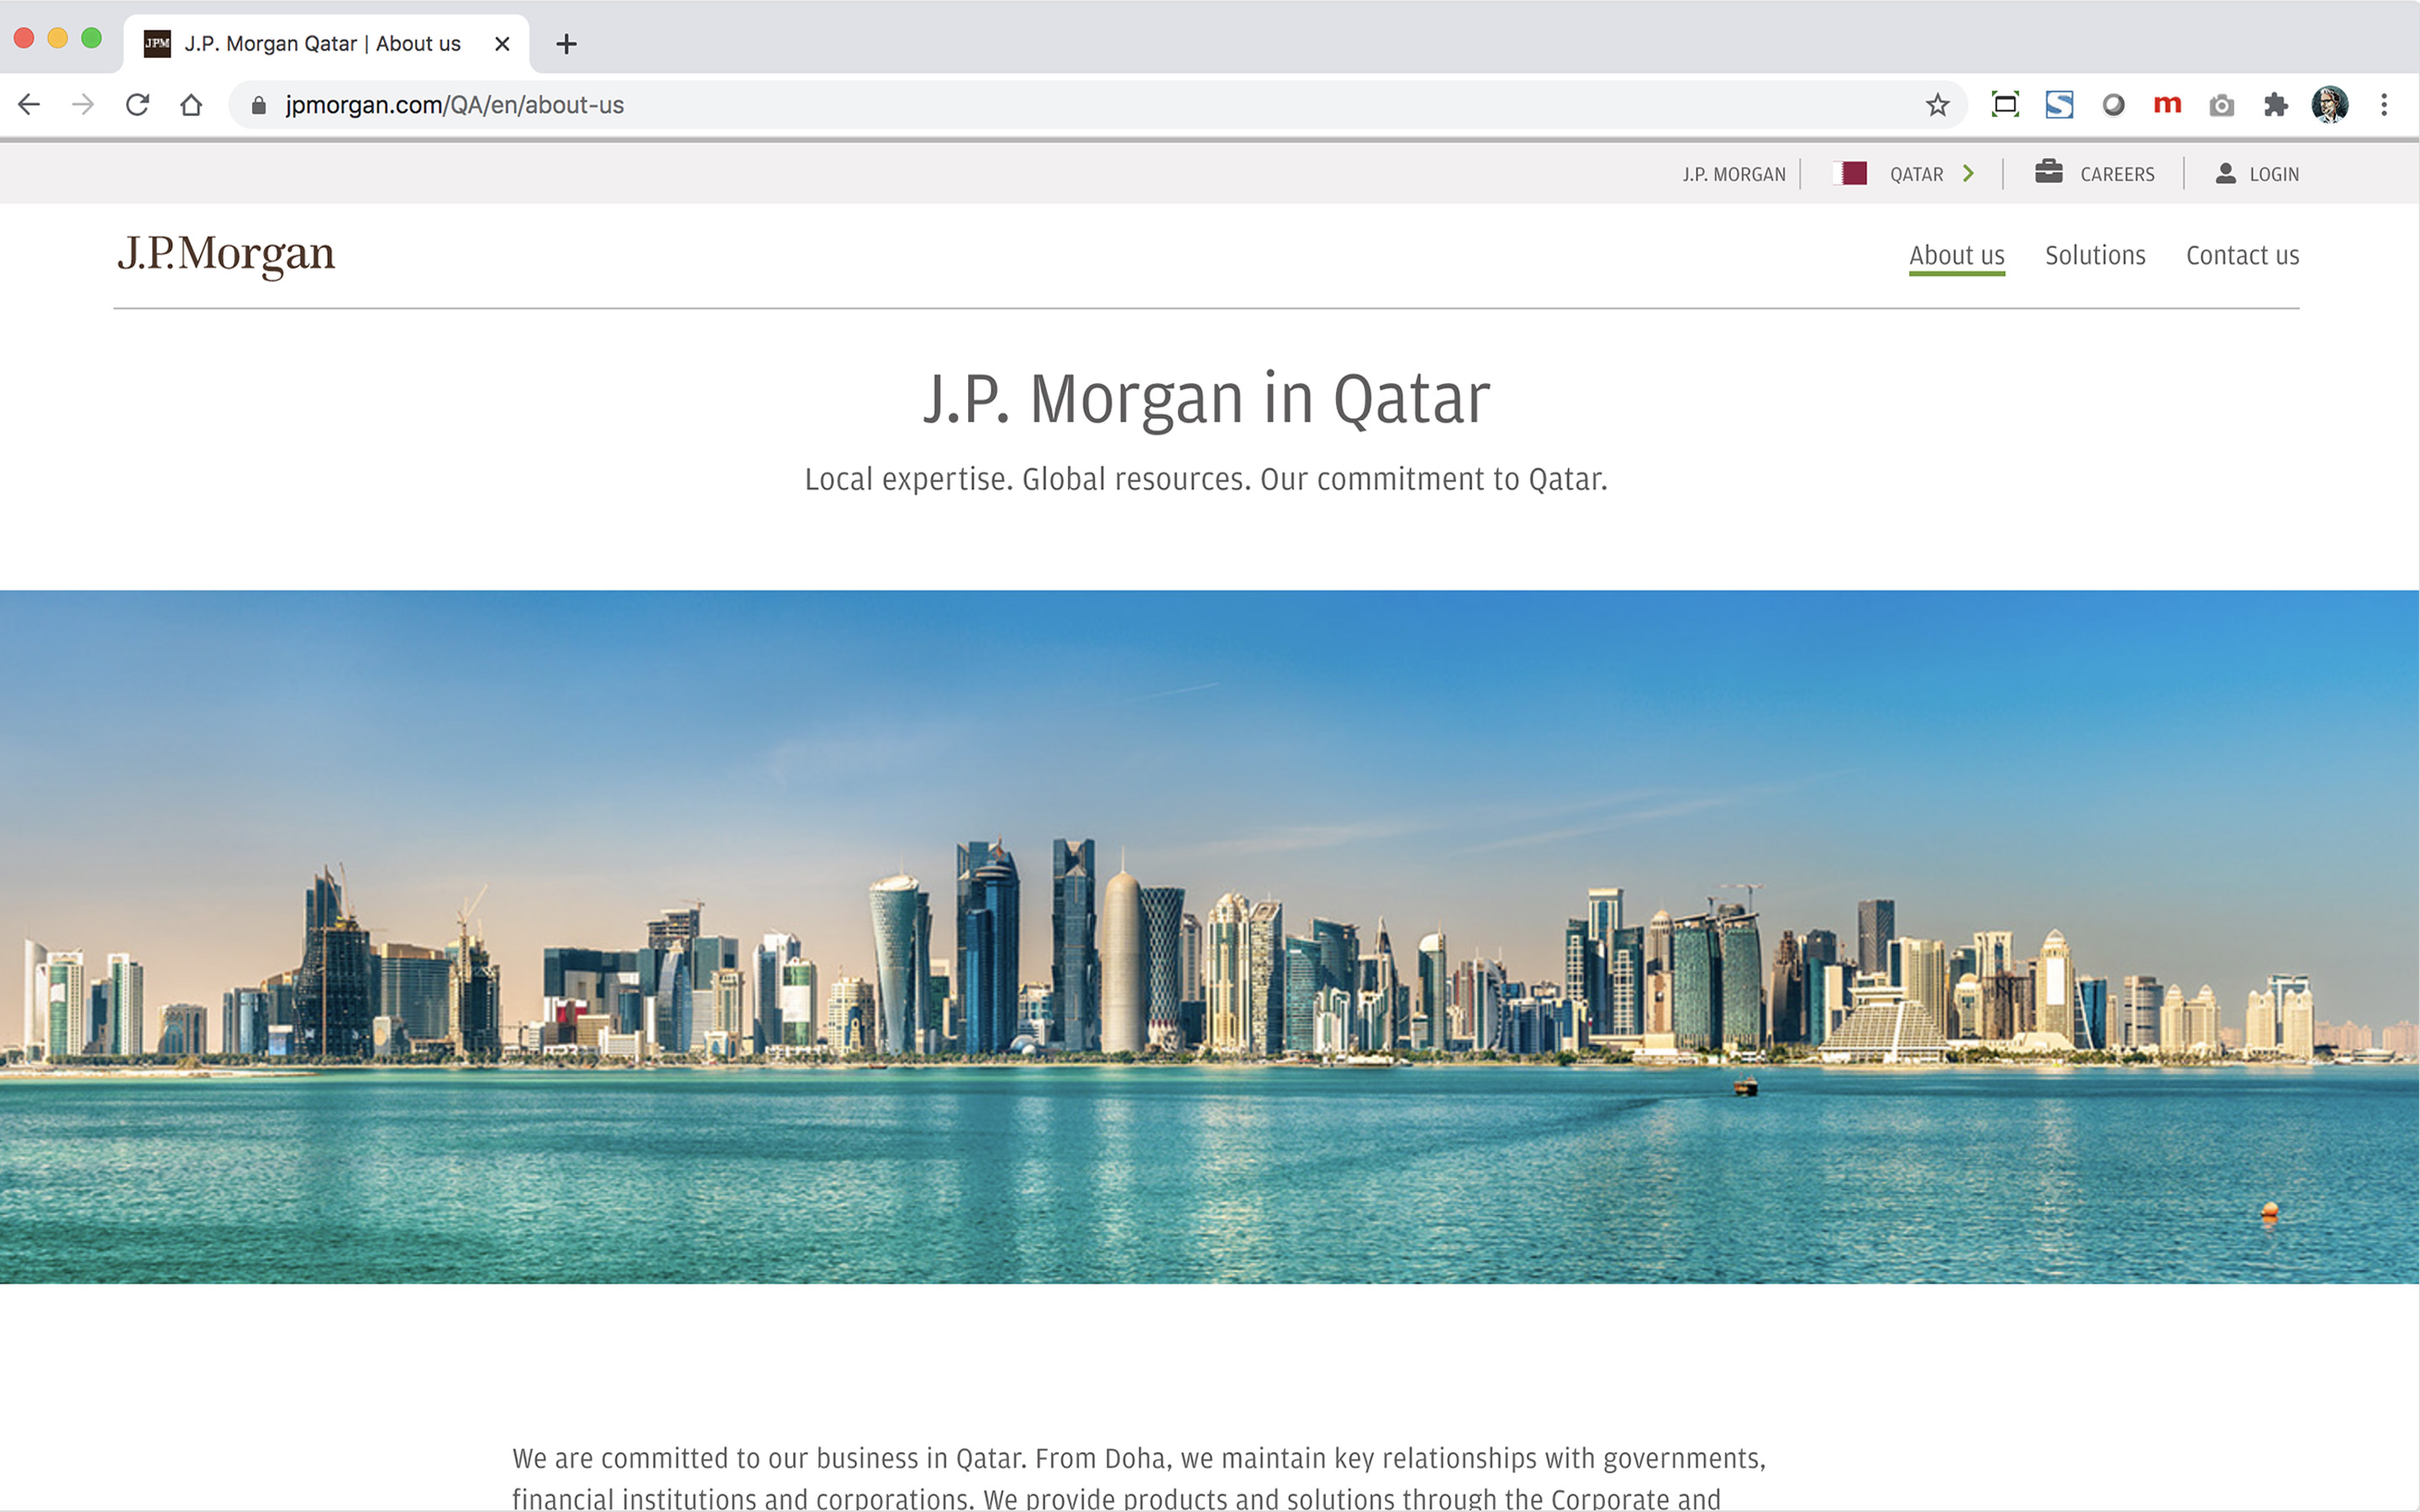Click the address bar URL field
The image size is (2420, 1512).
1098,105
